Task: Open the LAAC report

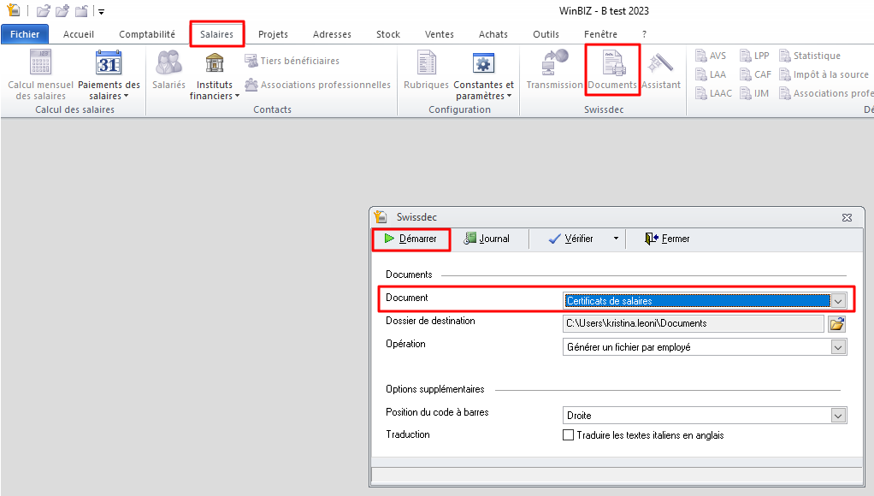Action: coord(713,93)
